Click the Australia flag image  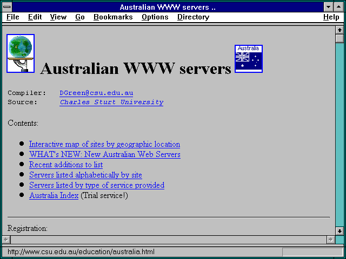coord(249,59)
